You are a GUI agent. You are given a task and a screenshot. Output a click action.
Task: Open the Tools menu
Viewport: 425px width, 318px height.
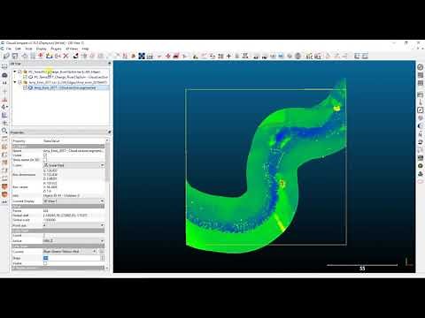click(28, 49)
